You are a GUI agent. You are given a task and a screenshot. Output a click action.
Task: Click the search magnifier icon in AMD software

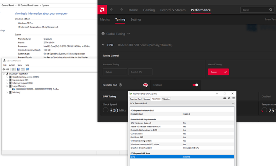coord(271,10)
